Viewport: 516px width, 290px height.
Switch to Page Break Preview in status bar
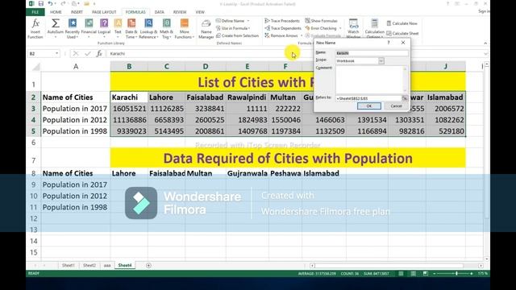(425, 273)
